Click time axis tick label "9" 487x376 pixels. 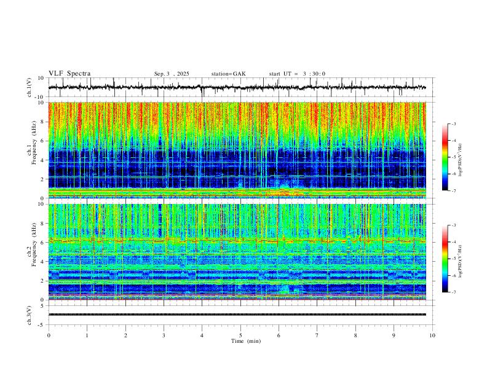394,335
